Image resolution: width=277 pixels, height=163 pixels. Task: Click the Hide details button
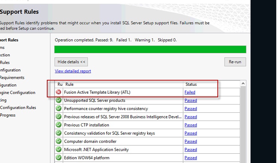point(71,62)
